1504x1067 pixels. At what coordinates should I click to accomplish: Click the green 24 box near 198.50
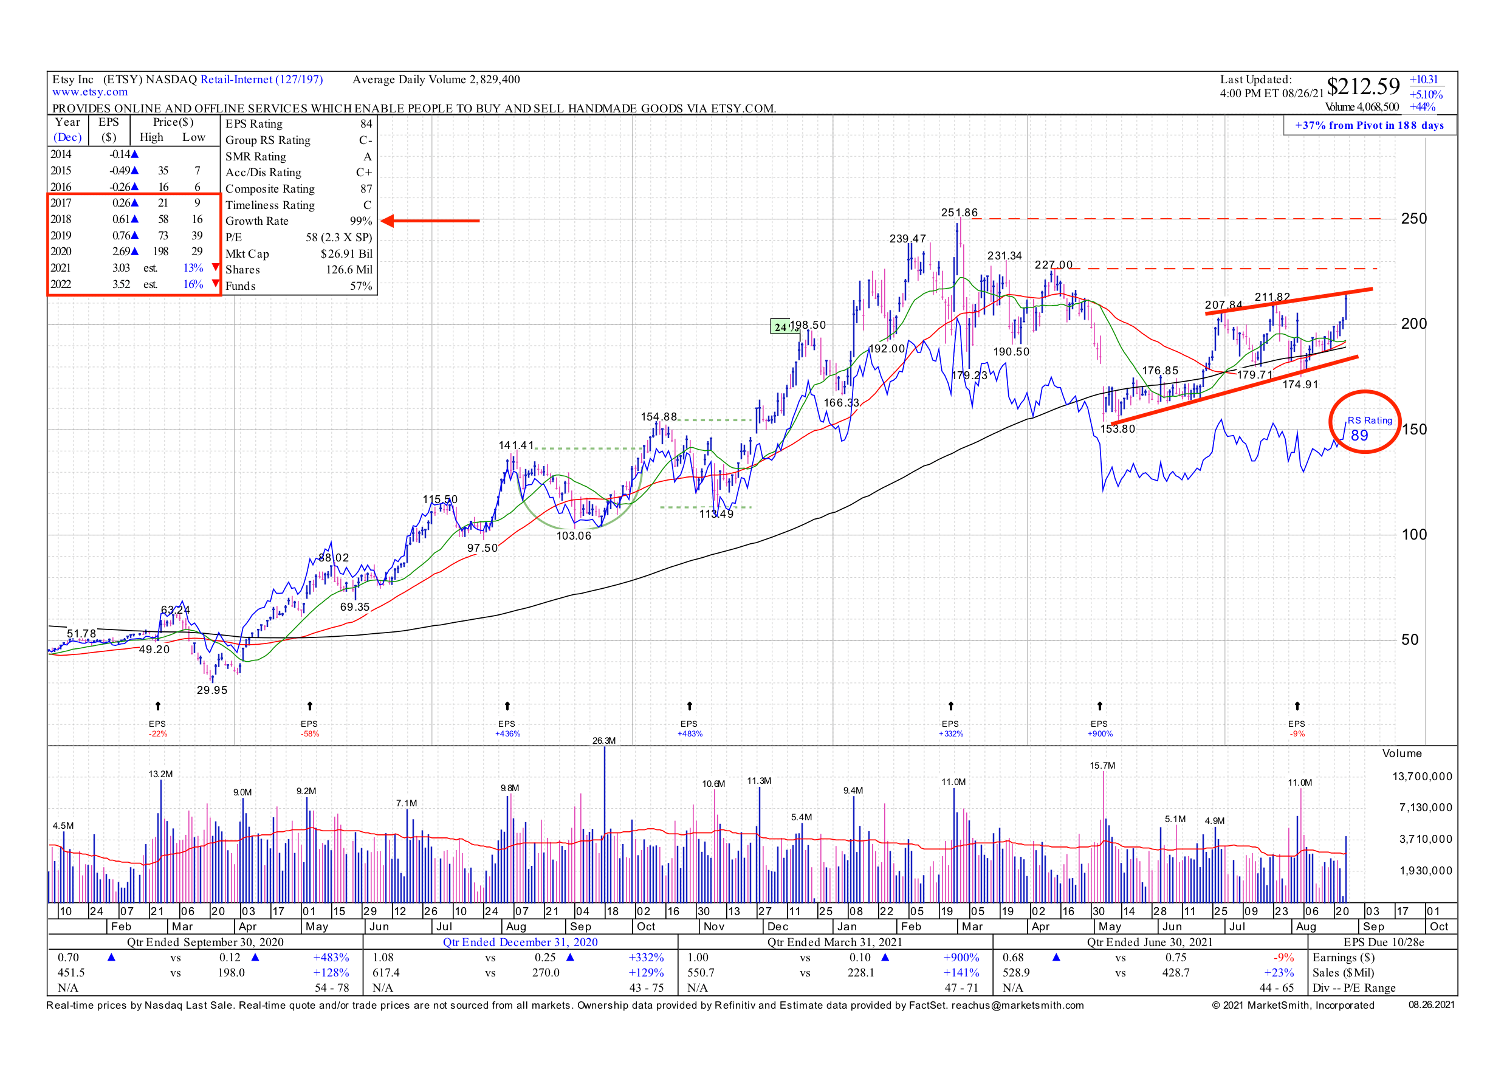tap(780, 326)
